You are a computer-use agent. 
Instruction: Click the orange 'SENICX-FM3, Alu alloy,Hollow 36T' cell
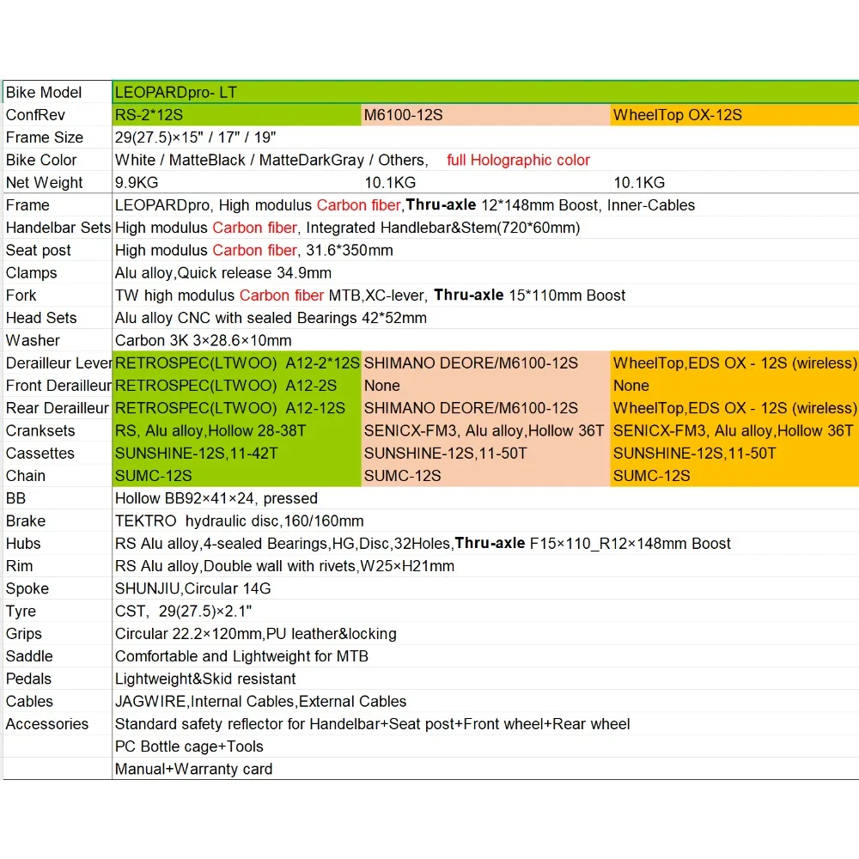pos(734,430)
